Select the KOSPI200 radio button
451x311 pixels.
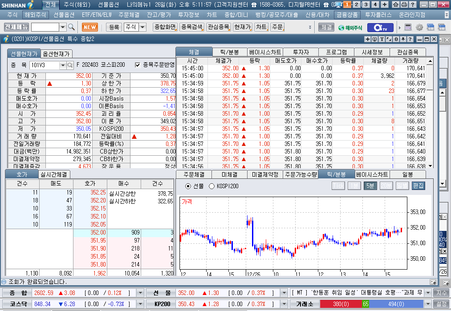coord(211,186)
